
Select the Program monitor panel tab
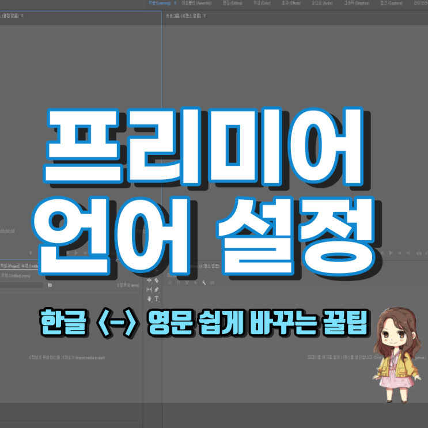(x=183, y=16)
